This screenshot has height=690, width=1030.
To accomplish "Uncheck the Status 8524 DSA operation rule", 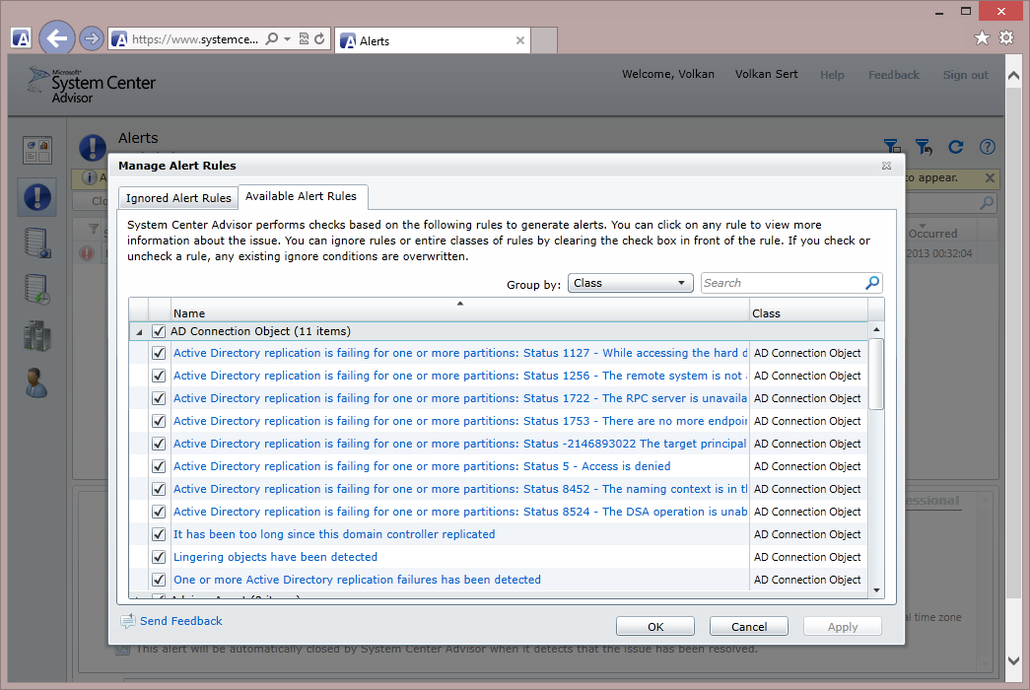I will (159, 512).
